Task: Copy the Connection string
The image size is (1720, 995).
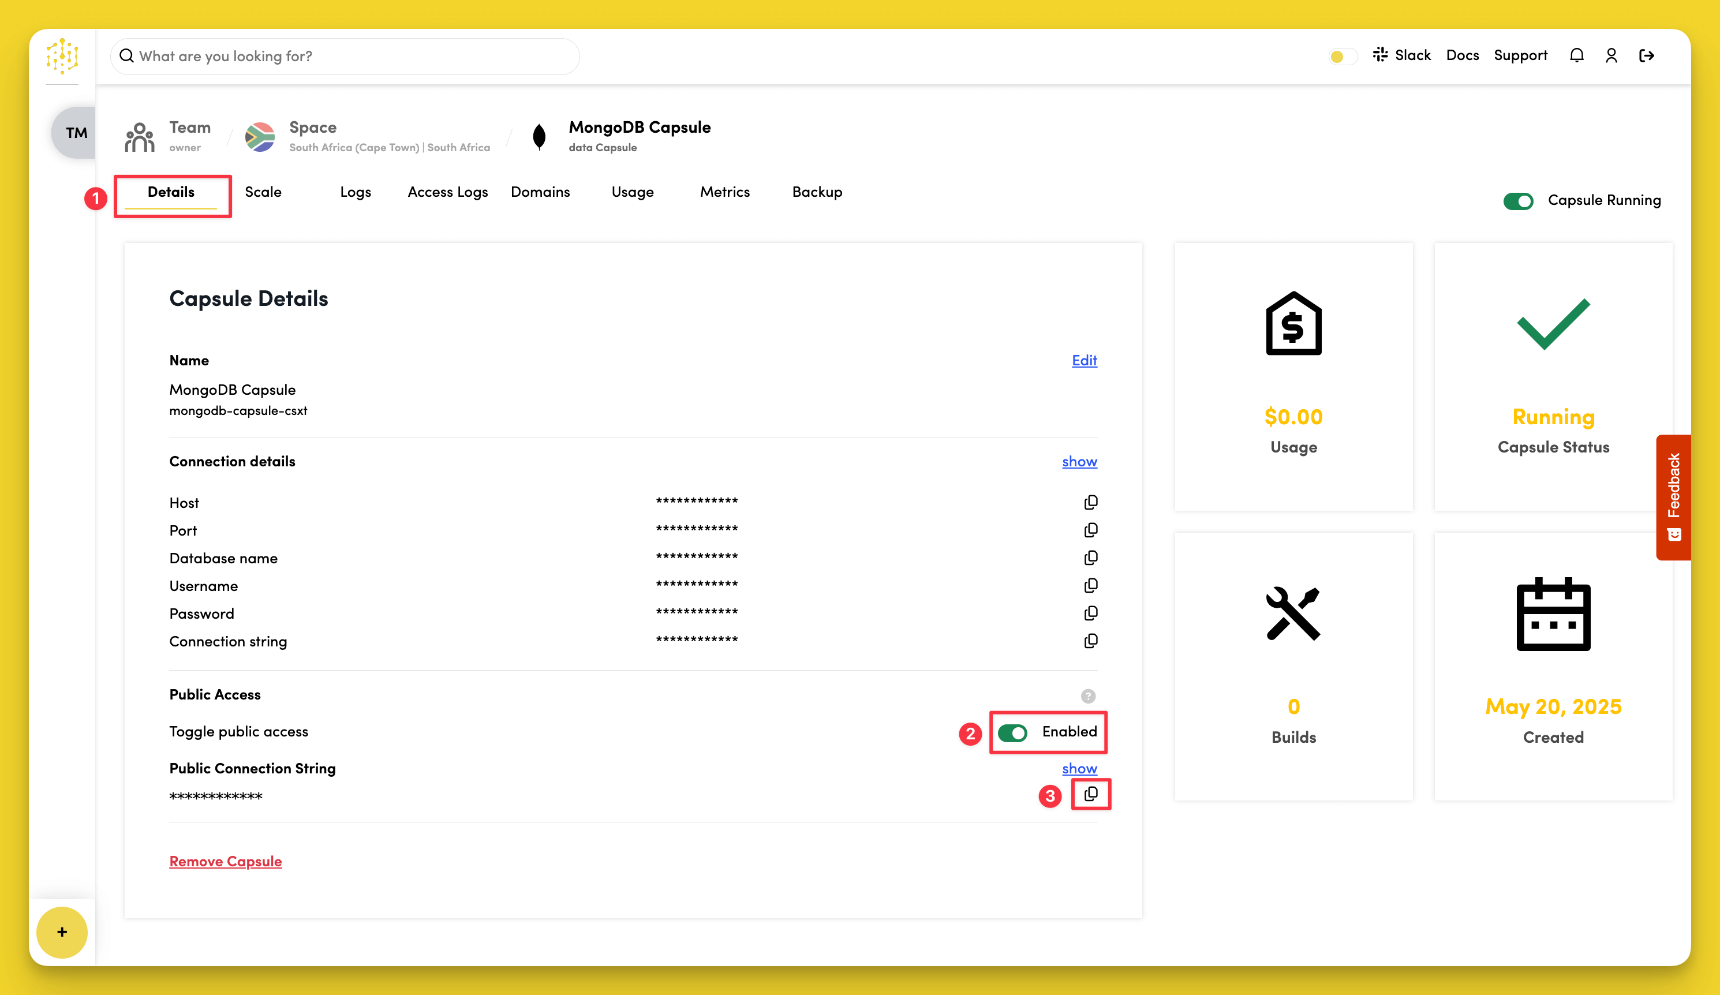Action: point(1091,640)
